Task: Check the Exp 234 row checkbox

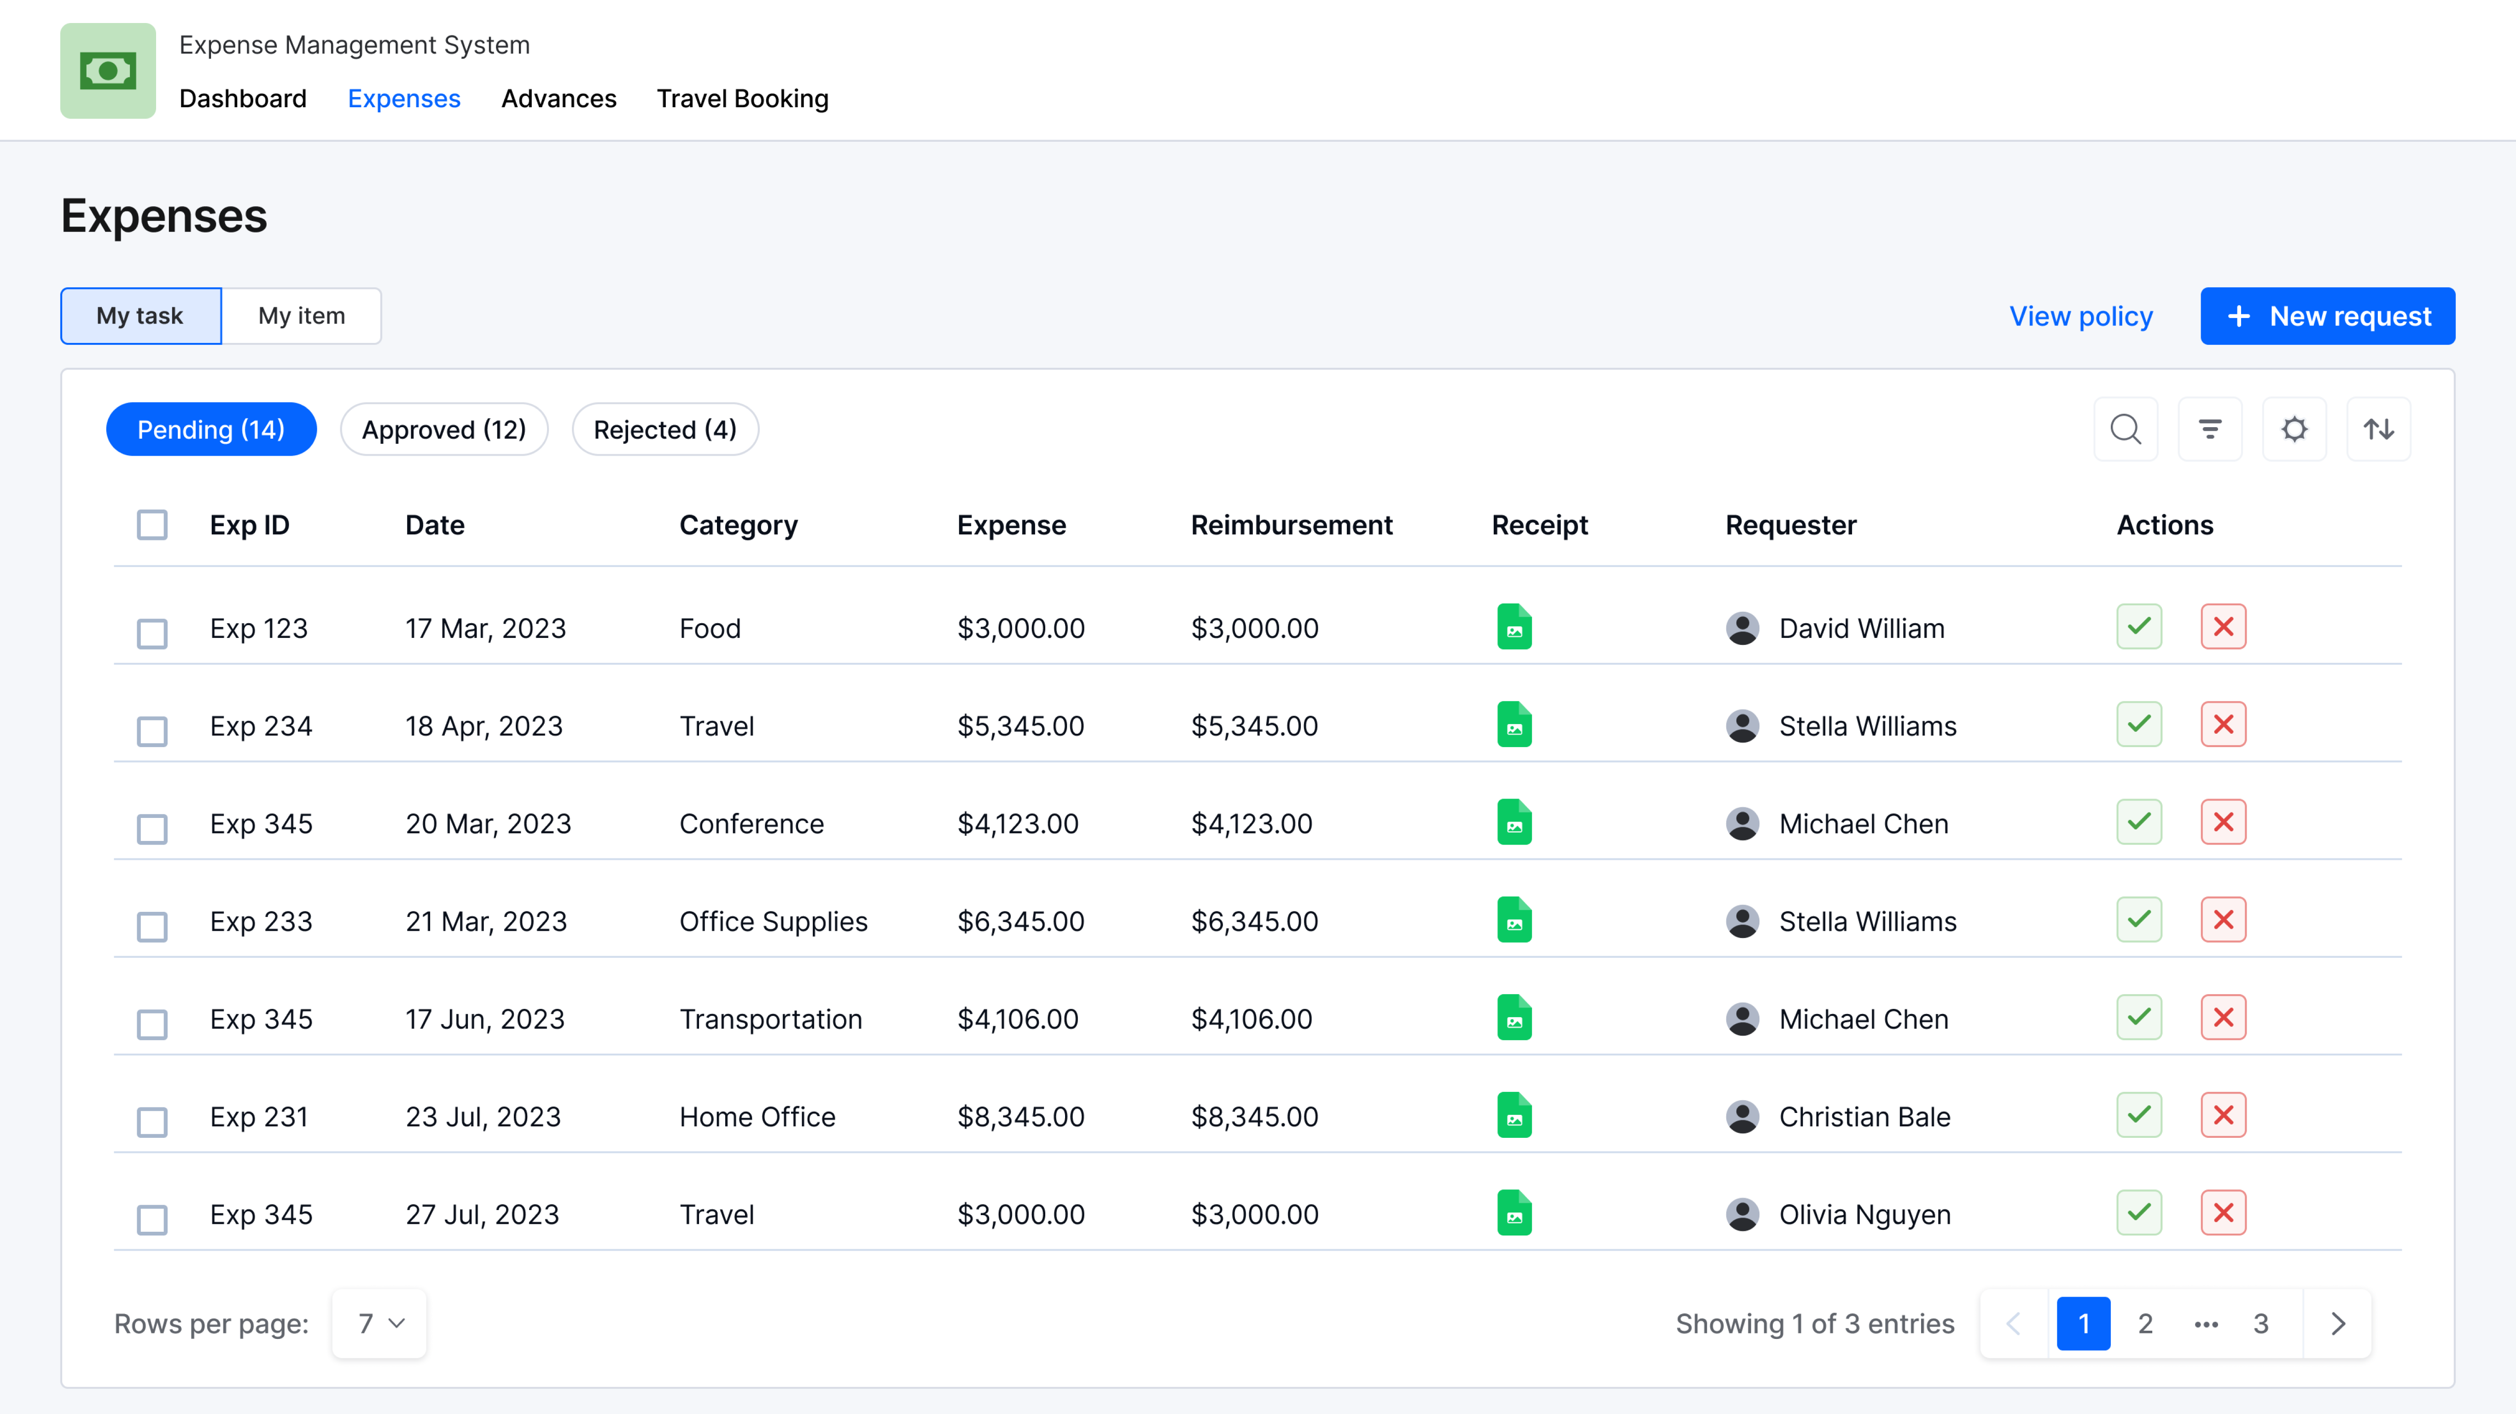Action: [152, 730]
